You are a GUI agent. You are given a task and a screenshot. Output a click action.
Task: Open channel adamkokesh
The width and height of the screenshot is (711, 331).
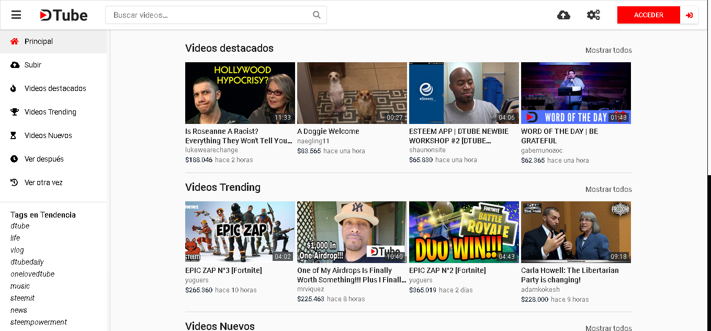point(540,289)
